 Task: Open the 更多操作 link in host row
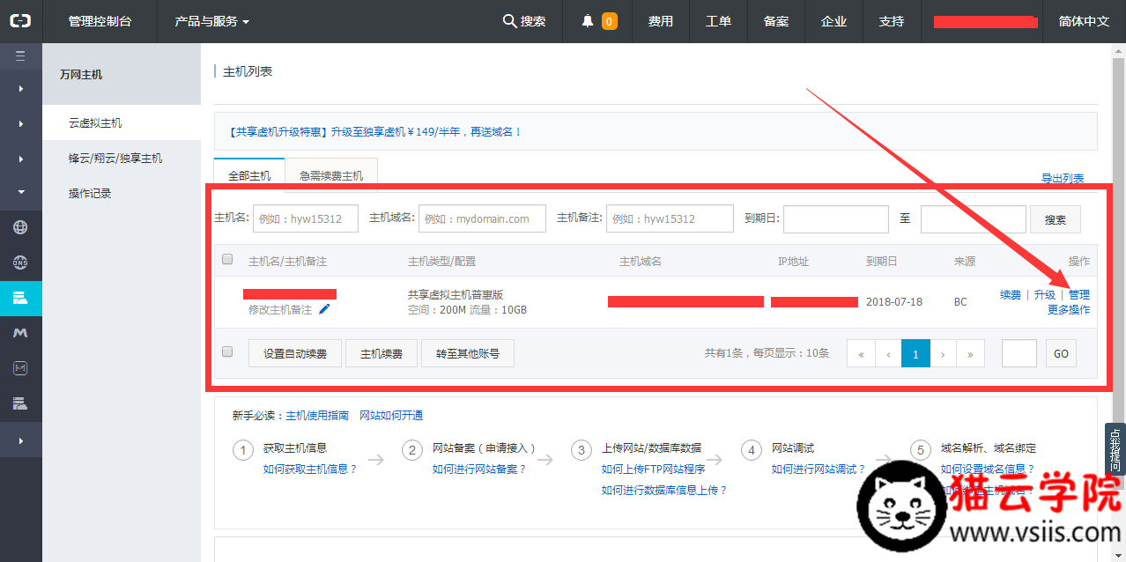[x=1069, y=310]
